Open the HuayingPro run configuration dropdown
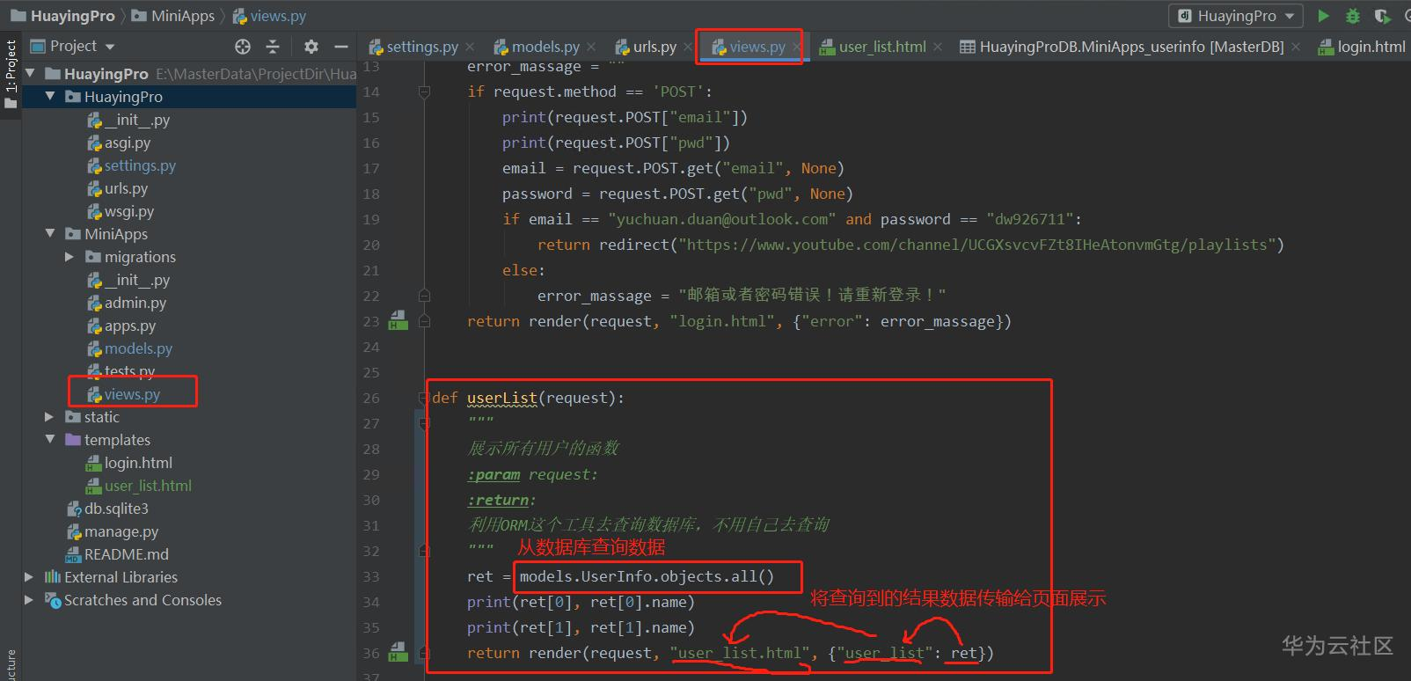1411x681 pixels. point(1237,16)
